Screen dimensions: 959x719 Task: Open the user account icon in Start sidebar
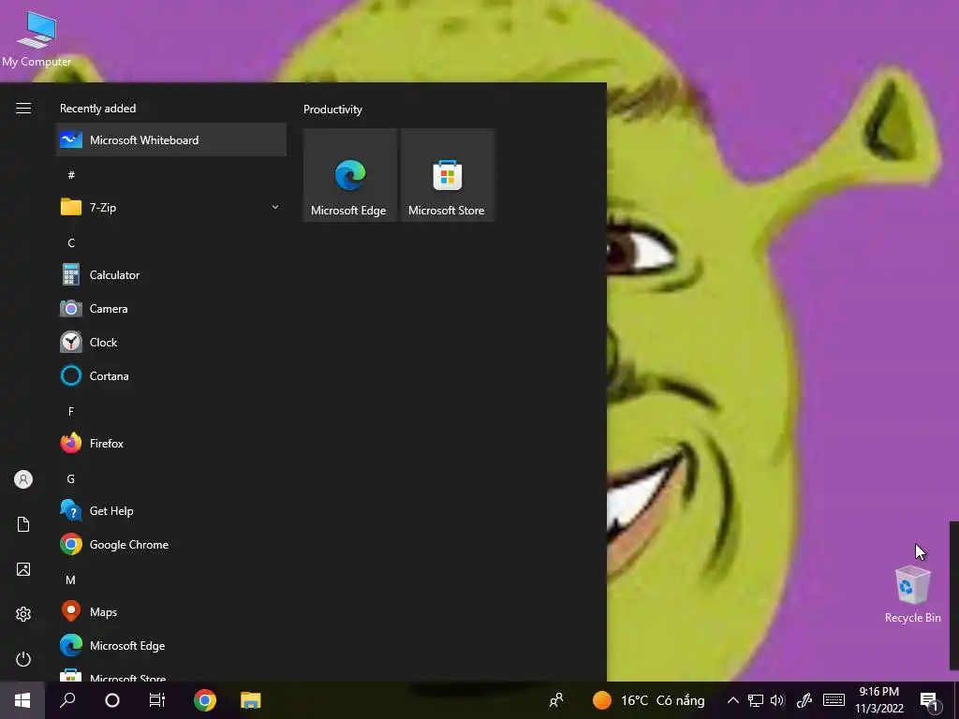23,479
